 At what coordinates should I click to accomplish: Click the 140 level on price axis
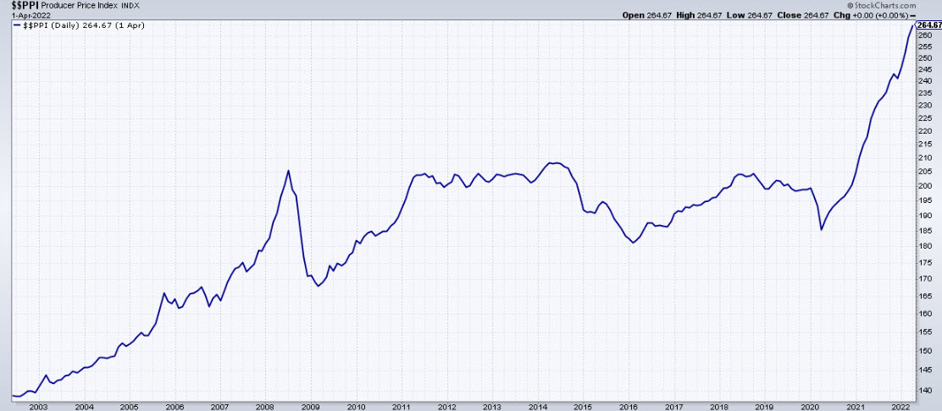pos(924,389)
